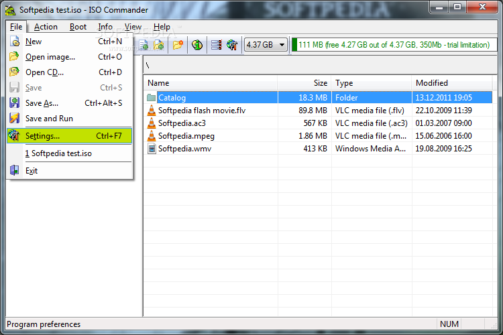This screenshot has height=335, width=503.
Task: Sort by the Type column header
Action: (x=372, y=83)
